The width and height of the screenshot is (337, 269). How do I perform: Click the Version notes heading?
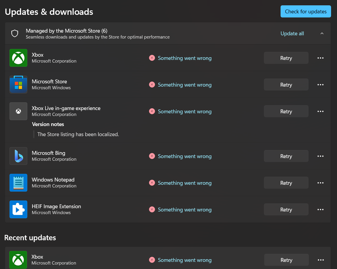click(x=48, y=124)
